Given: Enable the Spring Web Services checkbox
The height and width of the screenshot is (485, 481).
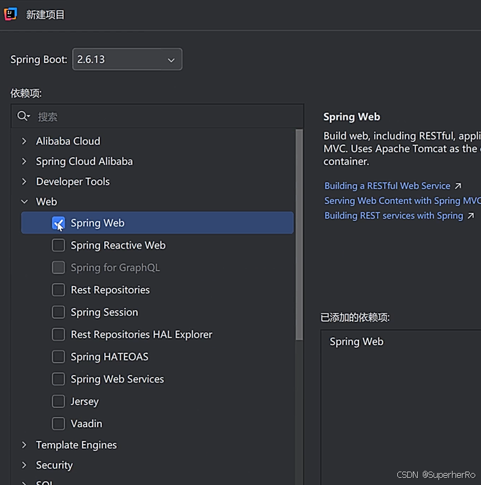Looking at the screenshot, I should pyautogui.click(x=58, y=379).
